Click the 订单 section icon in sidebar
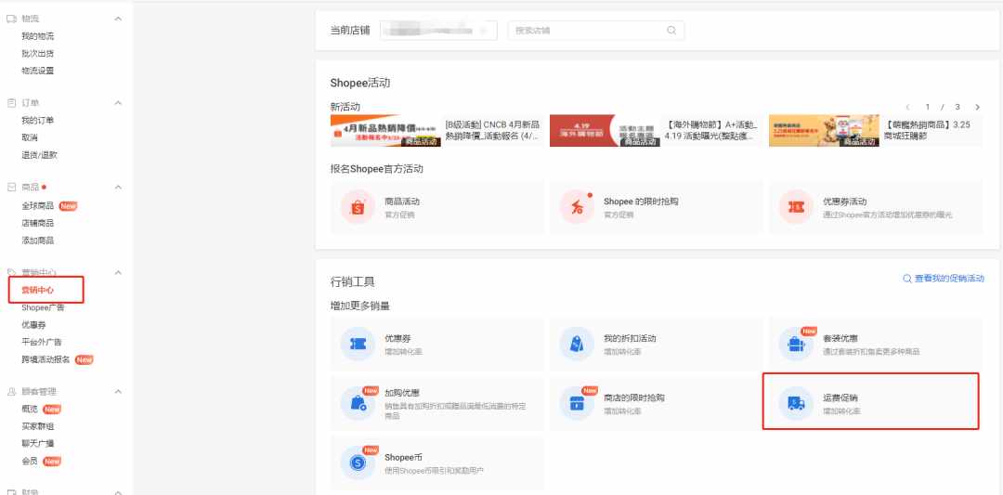Screen dimensions: 1003x495 [x=11, y=103]
